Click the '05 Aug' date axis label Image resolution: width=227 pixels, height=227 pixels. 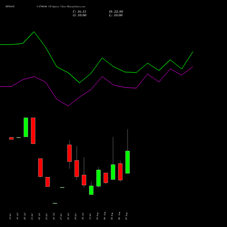[x=112, y=216]
